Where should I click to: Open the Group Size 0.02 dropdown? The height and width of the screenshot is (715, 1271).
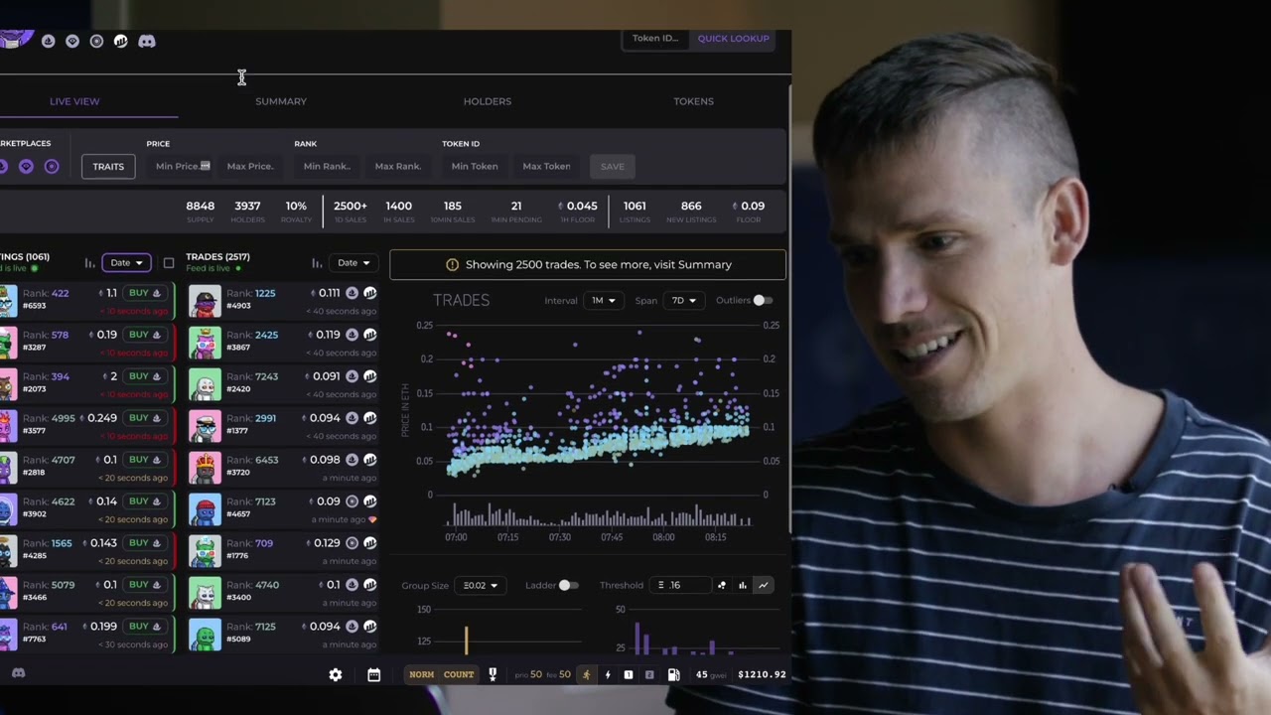(481, 585)
